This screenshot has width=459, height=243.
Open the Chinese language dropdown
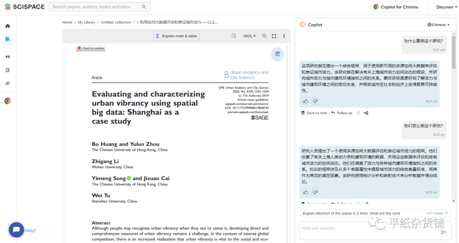(x=439, y=25)
